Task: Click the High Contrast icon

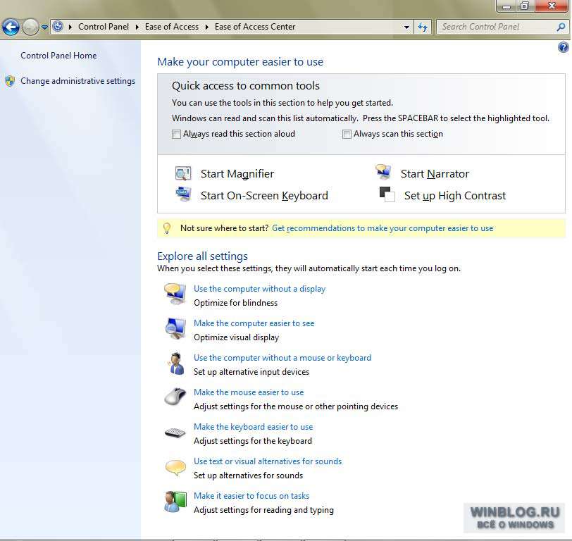Action: 387,194
